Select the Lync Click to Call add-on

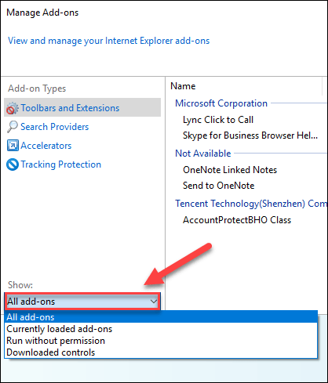click(x=218, y=120)
